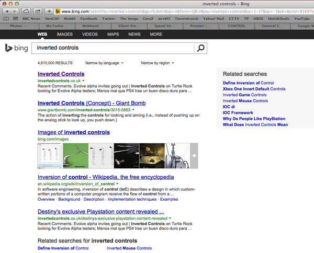This screenshot has width=314, height=253.
Task: Switch to the NEWS search tab
Action: pyautogui.click(x=134, y=34)
